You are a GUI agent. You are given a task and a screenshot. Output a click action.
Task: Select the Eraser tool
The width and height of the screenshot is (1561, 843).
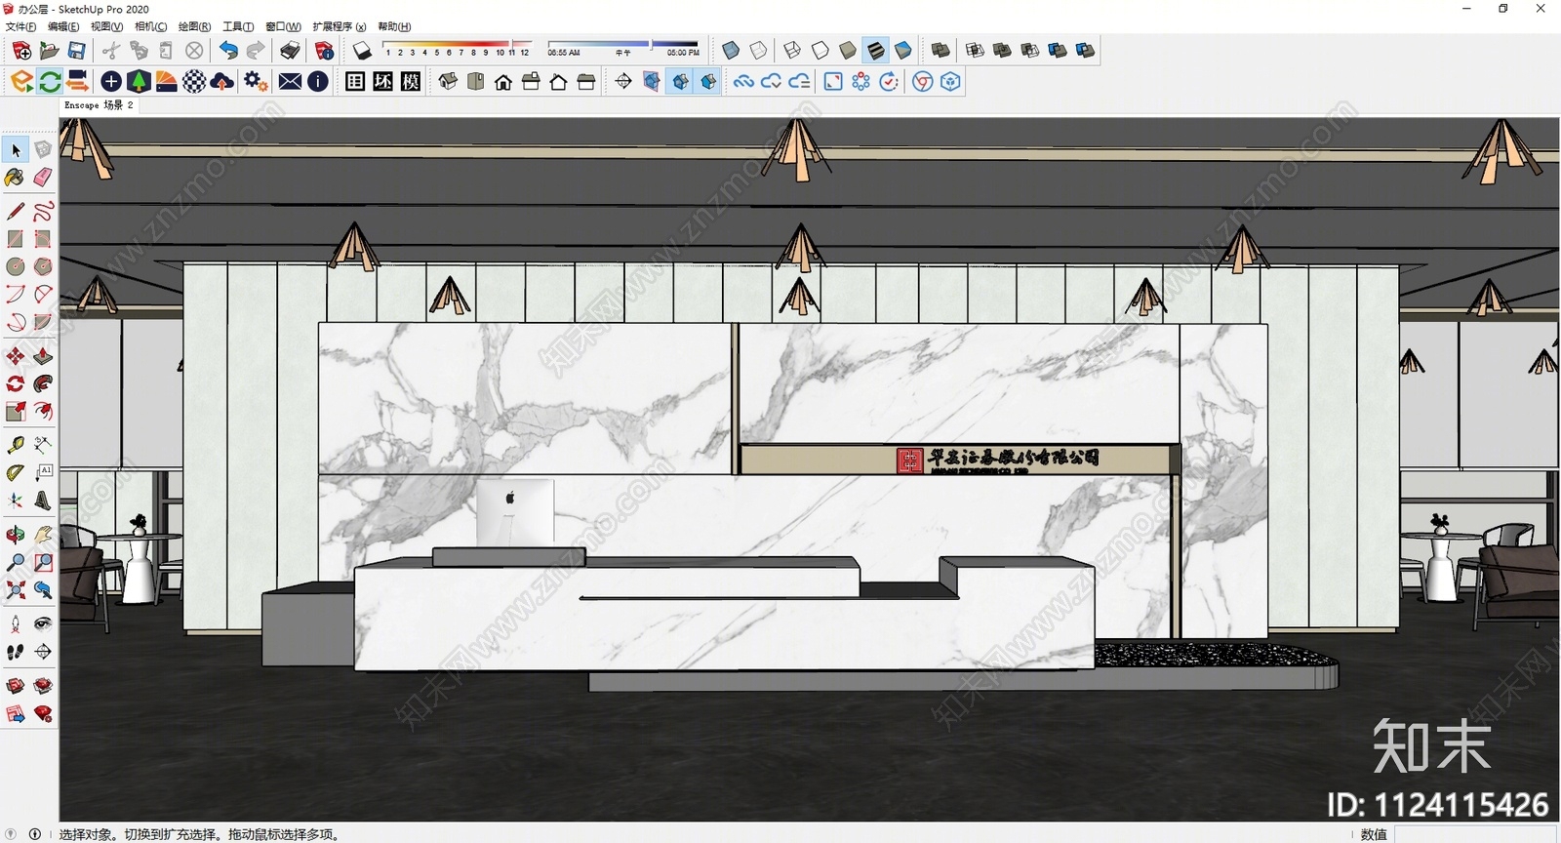(x=43, y=177)
